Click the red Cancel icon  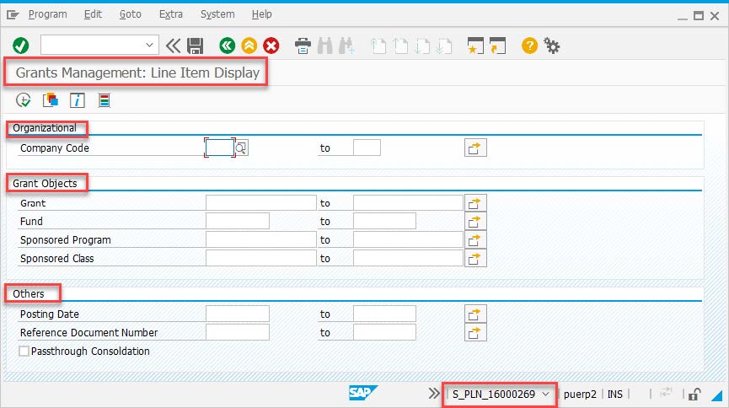click(x=271, y=46)
